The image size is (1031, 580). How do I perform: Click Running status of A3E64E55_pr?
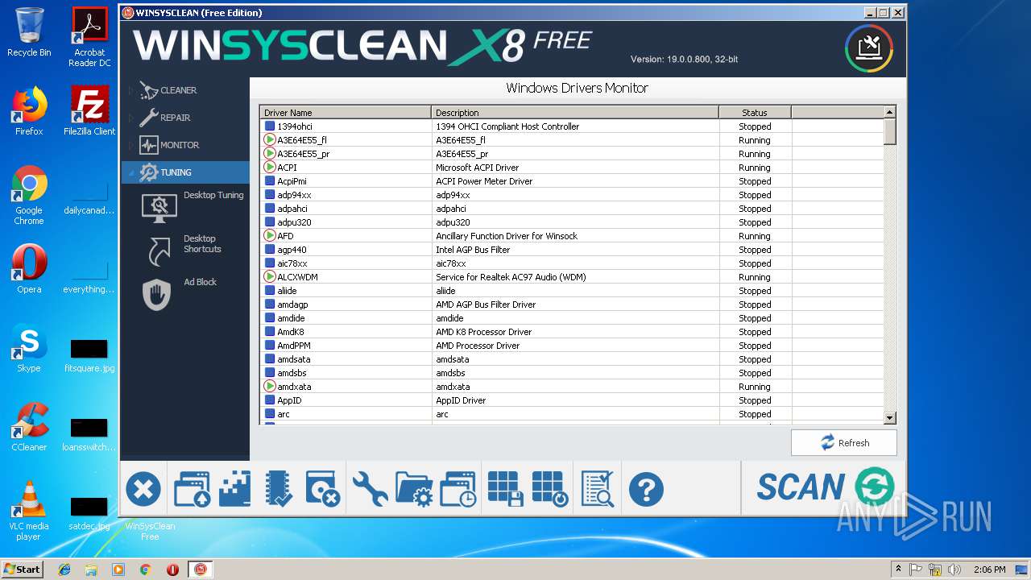point(755,154)
